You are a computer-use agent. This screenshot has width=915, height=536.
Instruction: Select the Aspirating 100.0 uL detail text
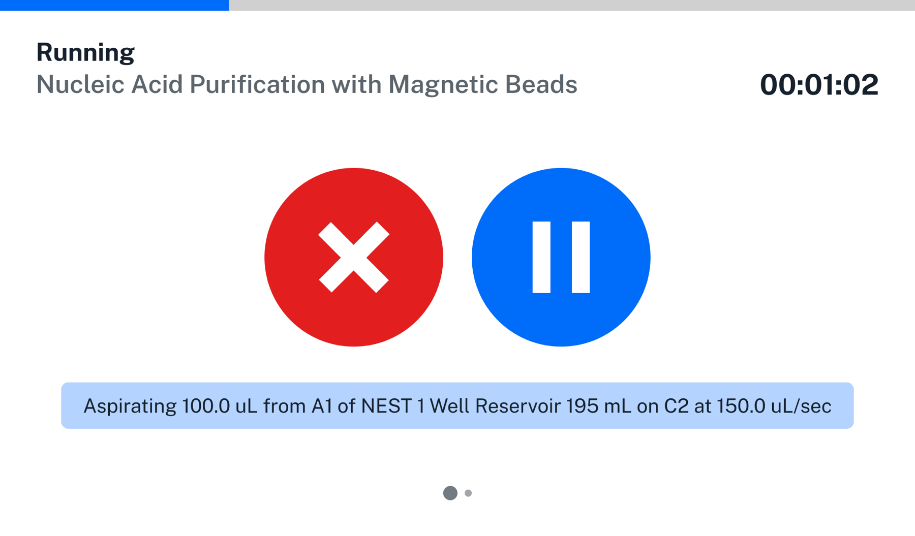pyautogui.click(x=457, y=405)
